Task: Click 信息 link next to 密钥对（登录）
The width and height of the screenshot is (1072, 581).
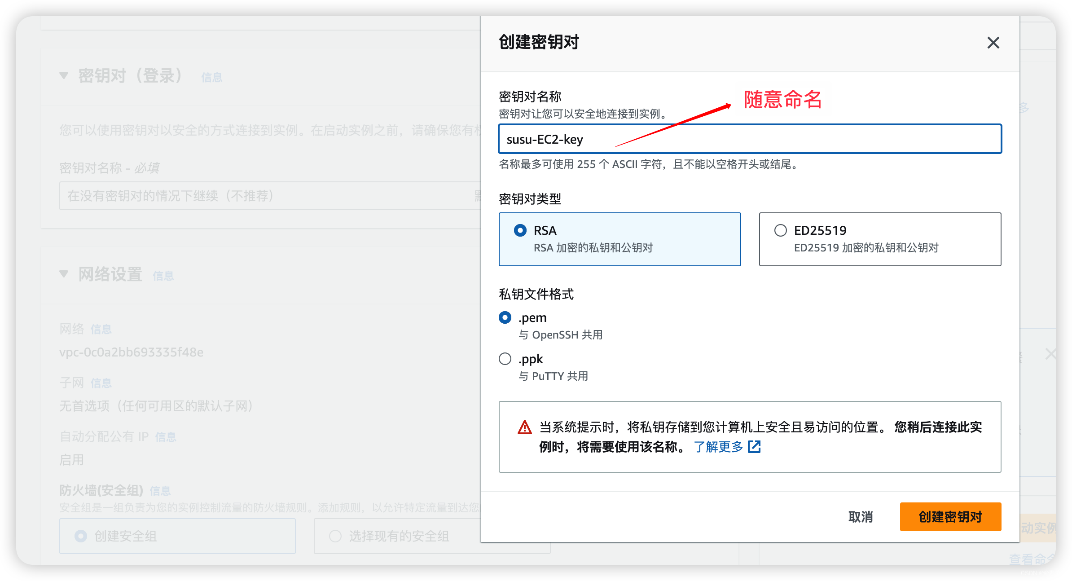Action: click(x=211, y=78)
